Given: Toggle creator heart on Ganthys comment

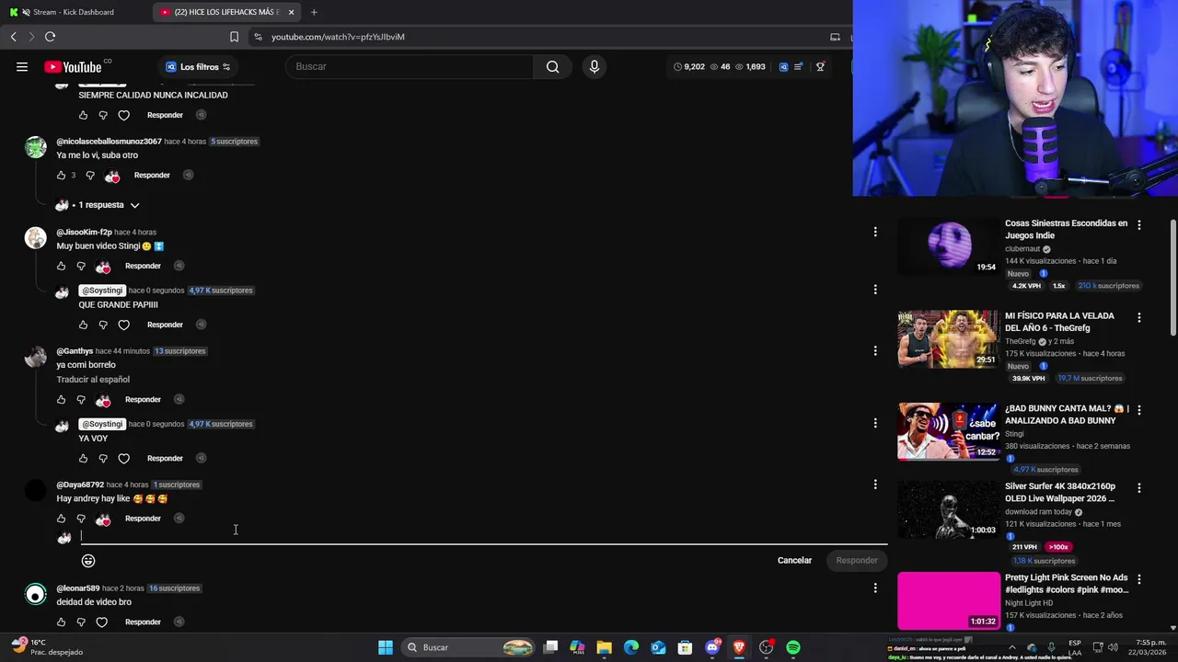Looking at the screenshot, I should click(x=103, y=400).
